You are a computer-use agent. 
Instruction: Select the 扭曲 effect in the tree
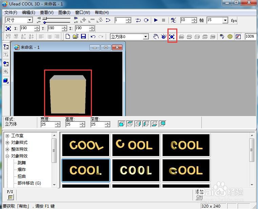22,176
